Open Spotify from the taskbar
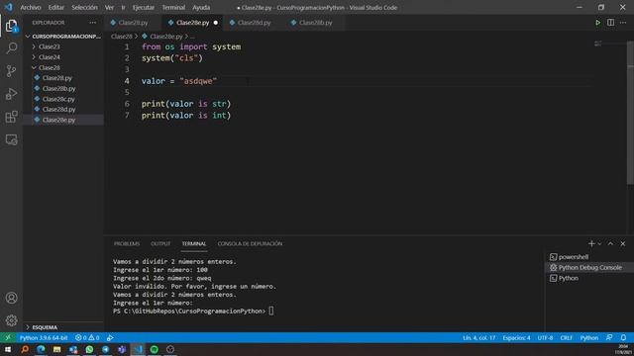Image resolution: width=634 pixels, height=356 pixels. pyautogui.click(x=155, y=349)
